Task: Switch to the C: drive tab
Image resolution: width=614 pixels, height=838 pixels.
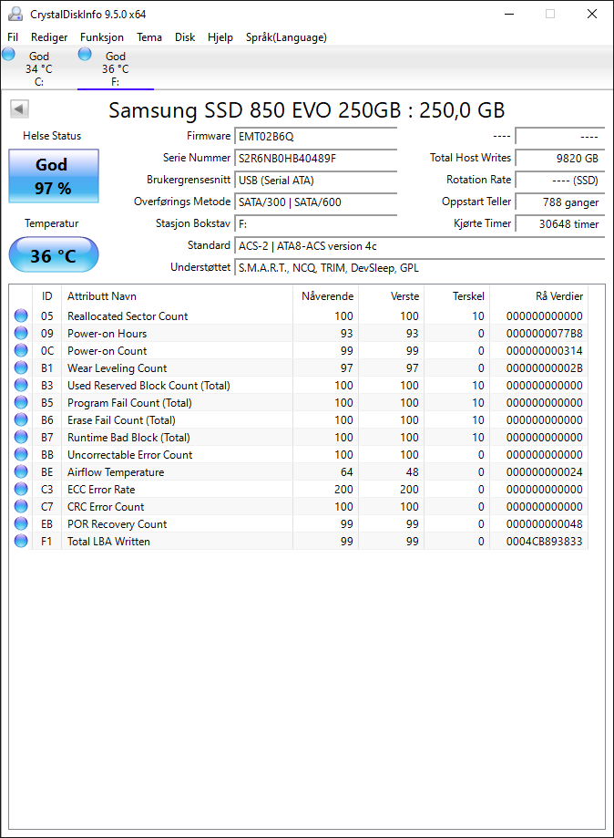Action: [x=39, y=69]
